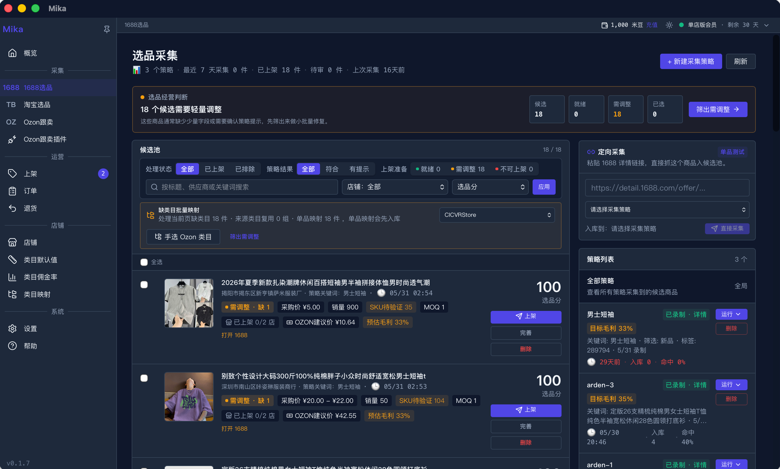Image resolution: width=780 pixels, height=469 pixels.
Task: Check the 扎染潮牌 product checkbox
Action: tap(144, 285)
